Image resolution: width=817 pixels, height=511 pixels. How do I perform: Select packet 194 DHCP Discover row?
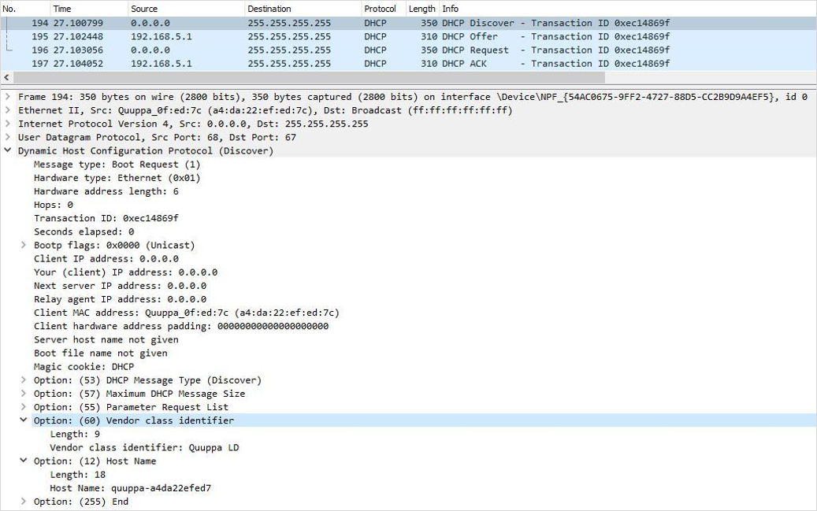[408, 23]
